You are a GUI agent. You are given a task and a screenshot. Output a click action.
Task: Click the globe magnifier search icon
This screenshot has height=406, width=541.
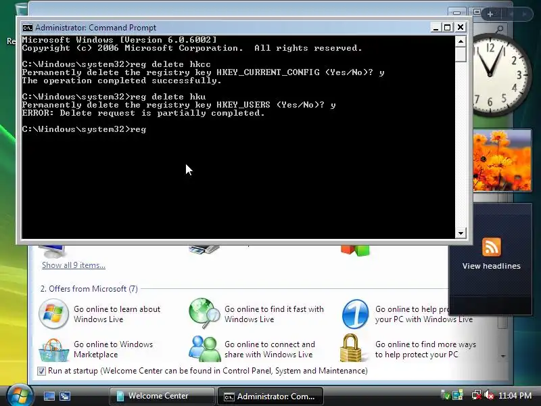(x=204, y=313)
